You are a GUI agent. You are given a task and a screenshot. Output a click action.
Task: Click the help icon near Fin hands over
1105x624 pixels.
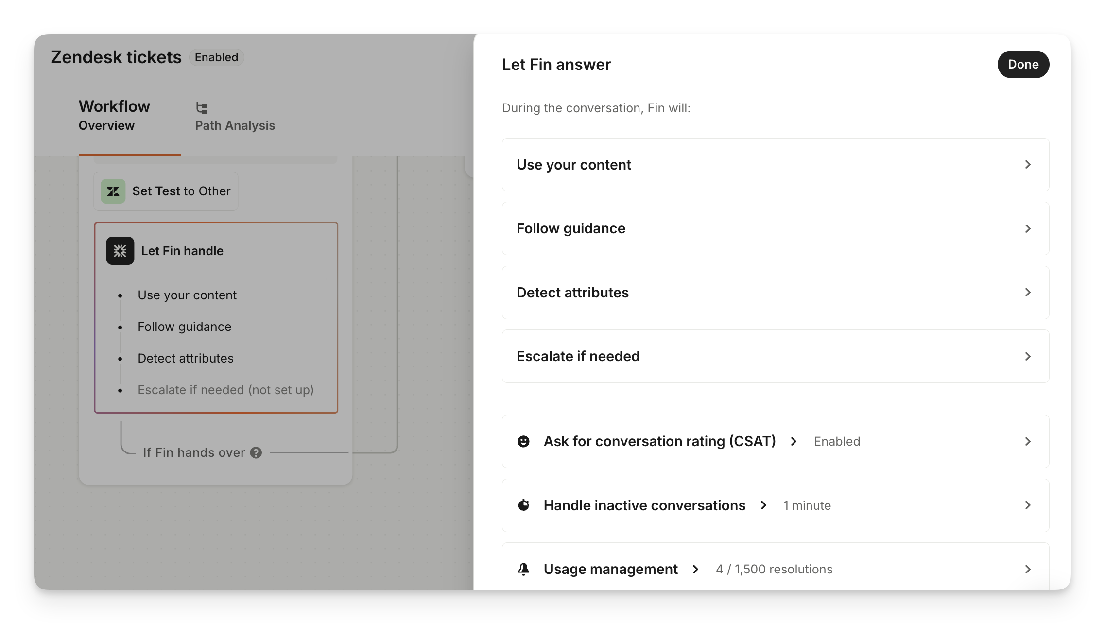coord(256,453)
